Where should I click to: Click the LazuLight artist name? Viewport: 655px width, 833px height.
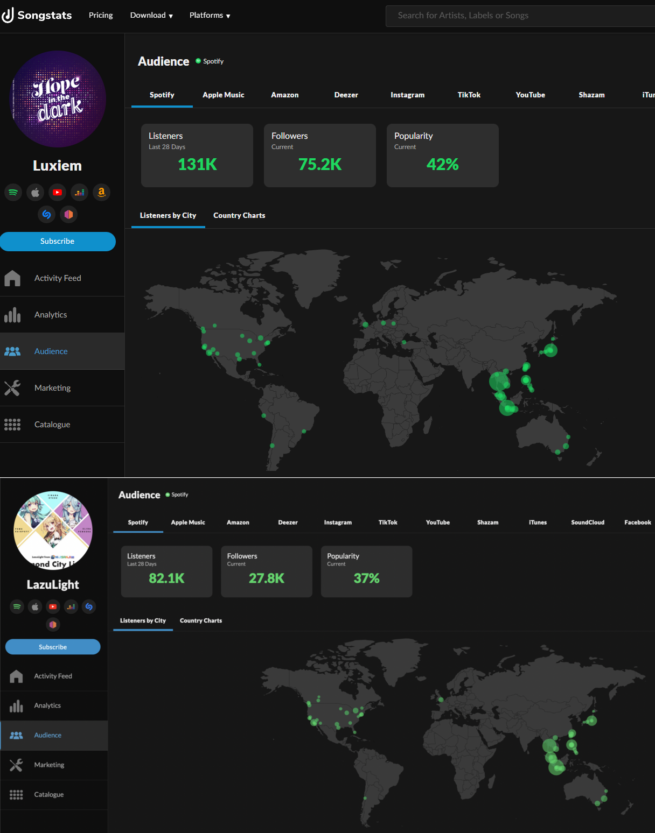point(53,585)
